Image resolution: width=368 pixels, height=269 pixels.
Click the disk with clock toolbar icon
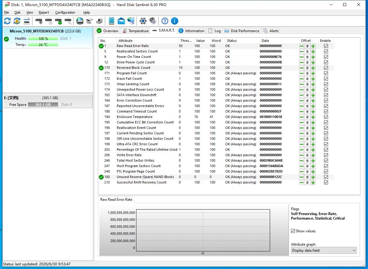49,21
